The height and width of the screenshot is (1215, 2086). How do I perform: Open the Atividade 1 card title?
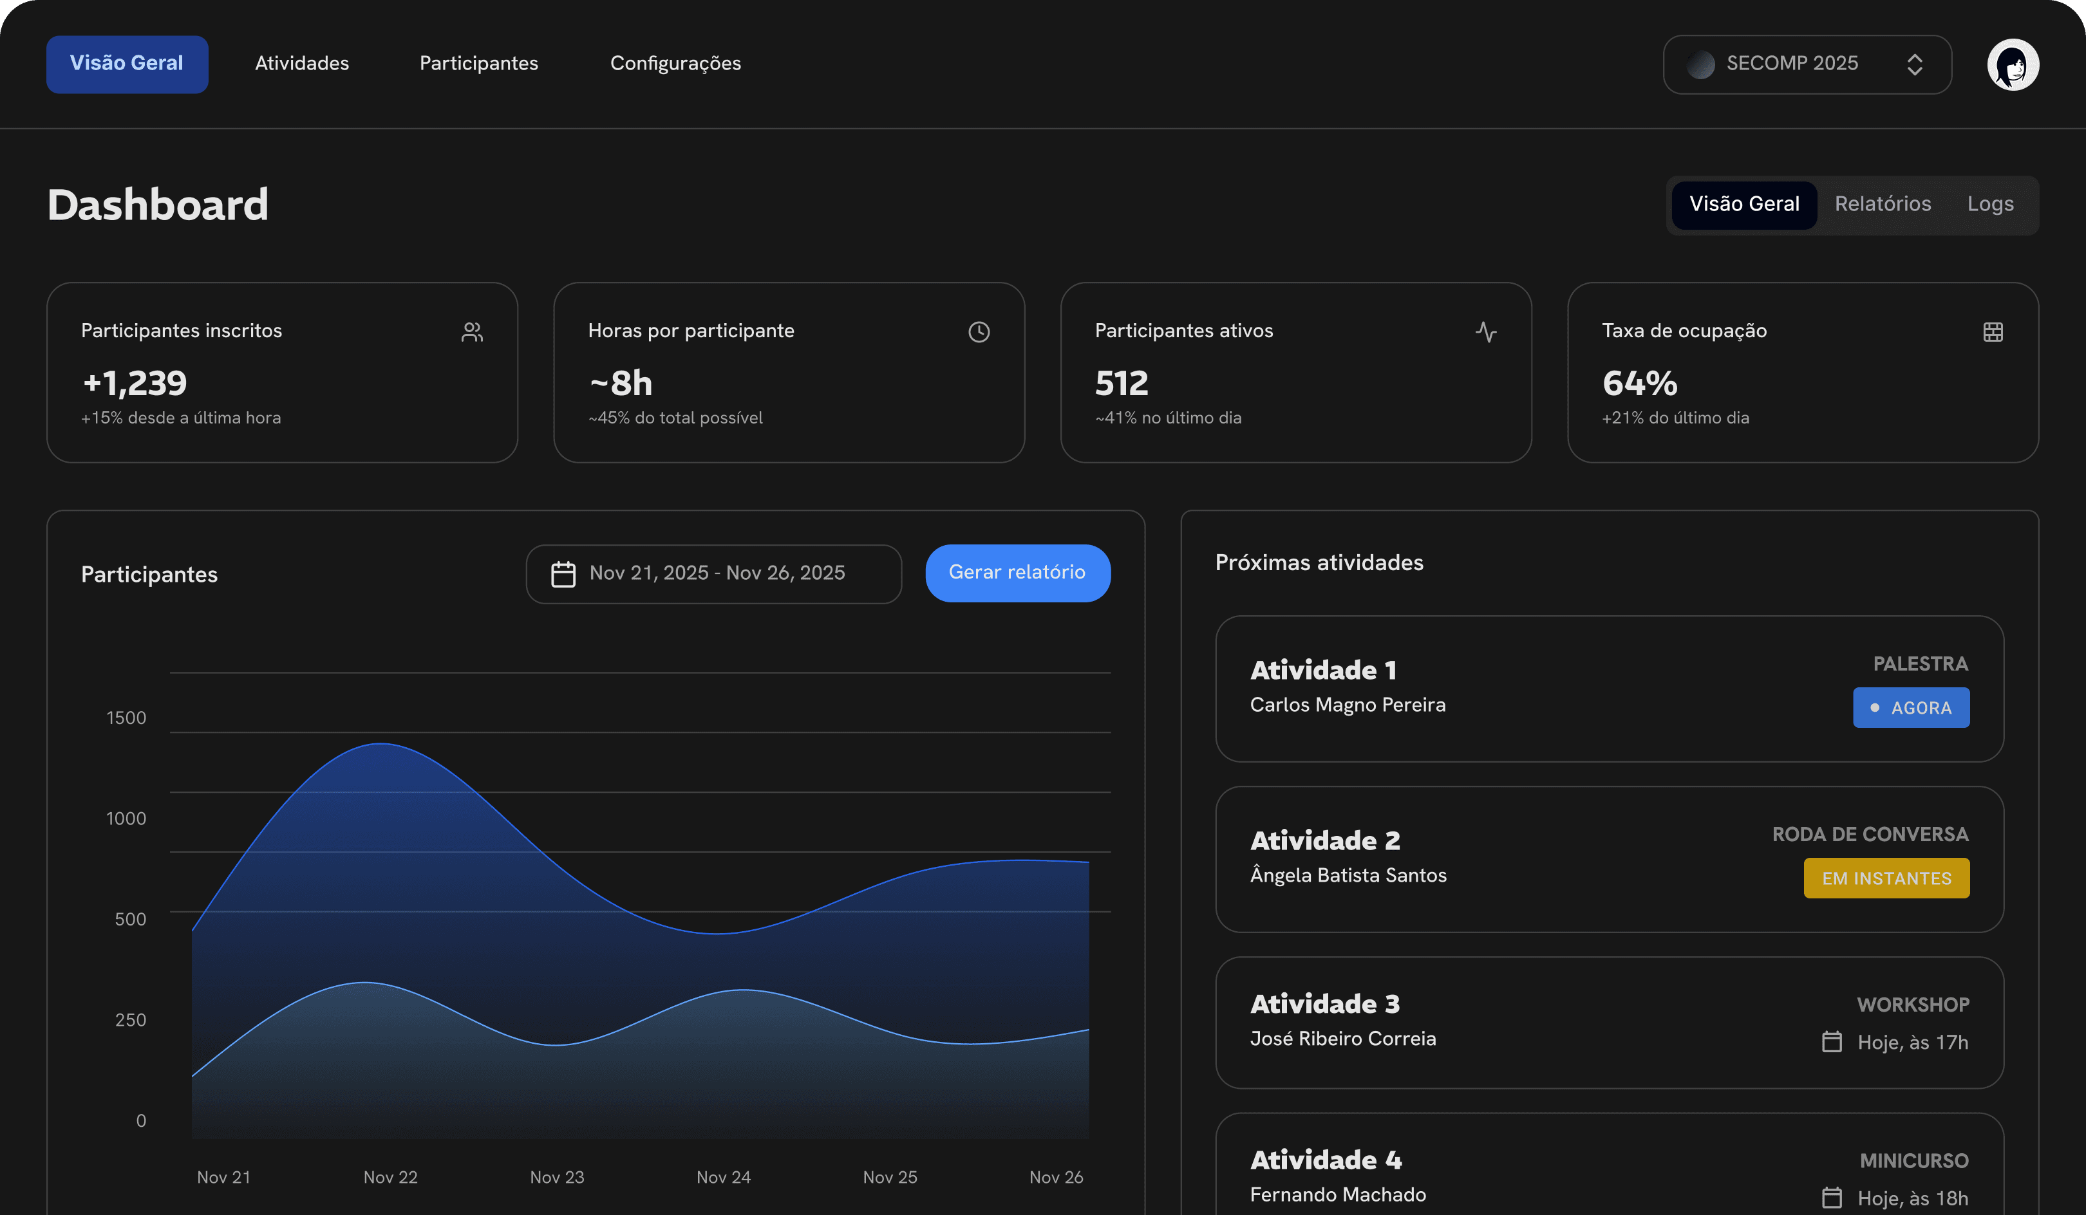point(1323,669)
